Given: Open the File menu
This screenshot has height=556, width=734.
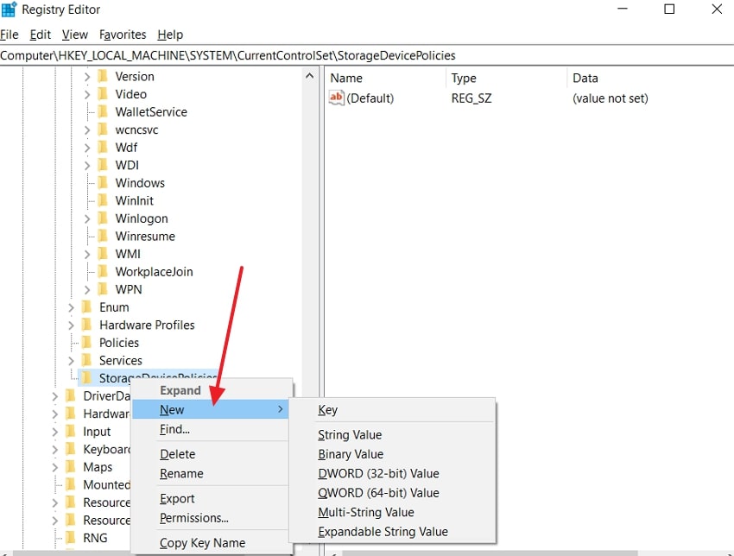Looking at the screenshot, I should point(9,35).
